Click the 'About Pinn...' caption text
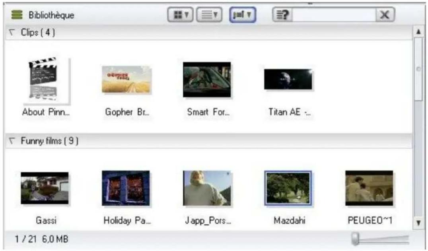Image resolution: width=428 pixels, height=251 pixels. pos(46,112)
